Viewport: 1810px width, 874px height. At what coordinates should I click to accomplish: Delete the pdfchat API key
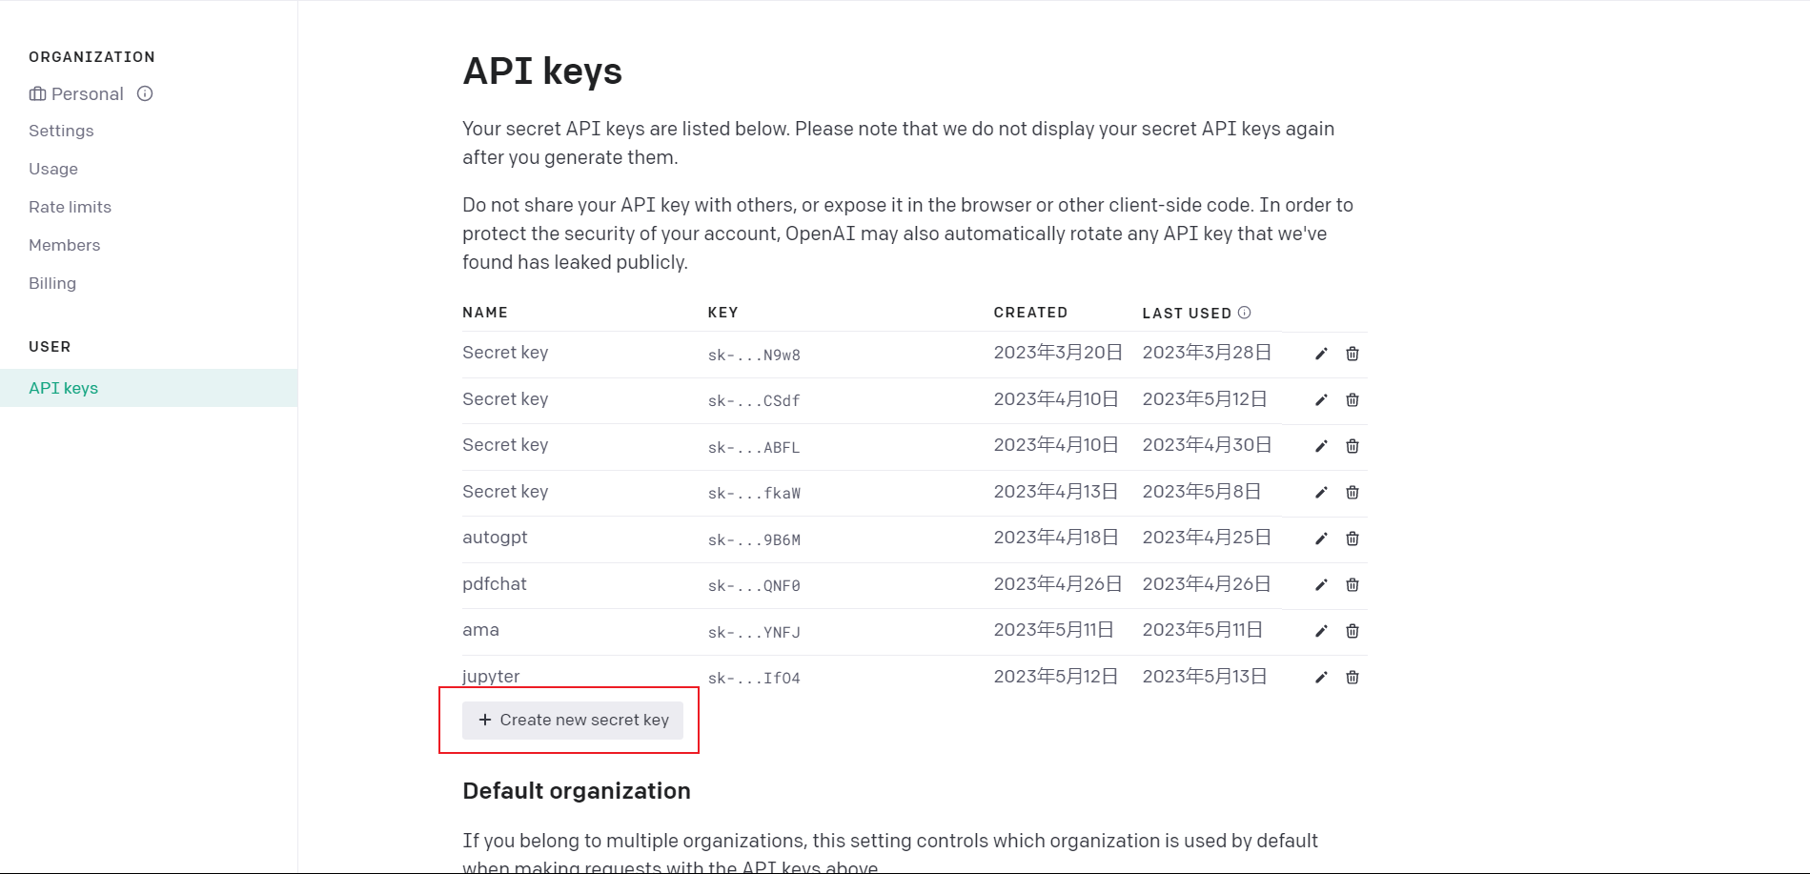click(1352, 585)
